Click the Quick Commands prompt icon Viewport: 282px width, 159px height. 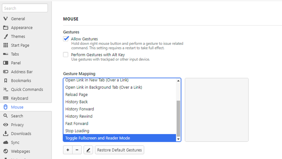pos(5,89)
